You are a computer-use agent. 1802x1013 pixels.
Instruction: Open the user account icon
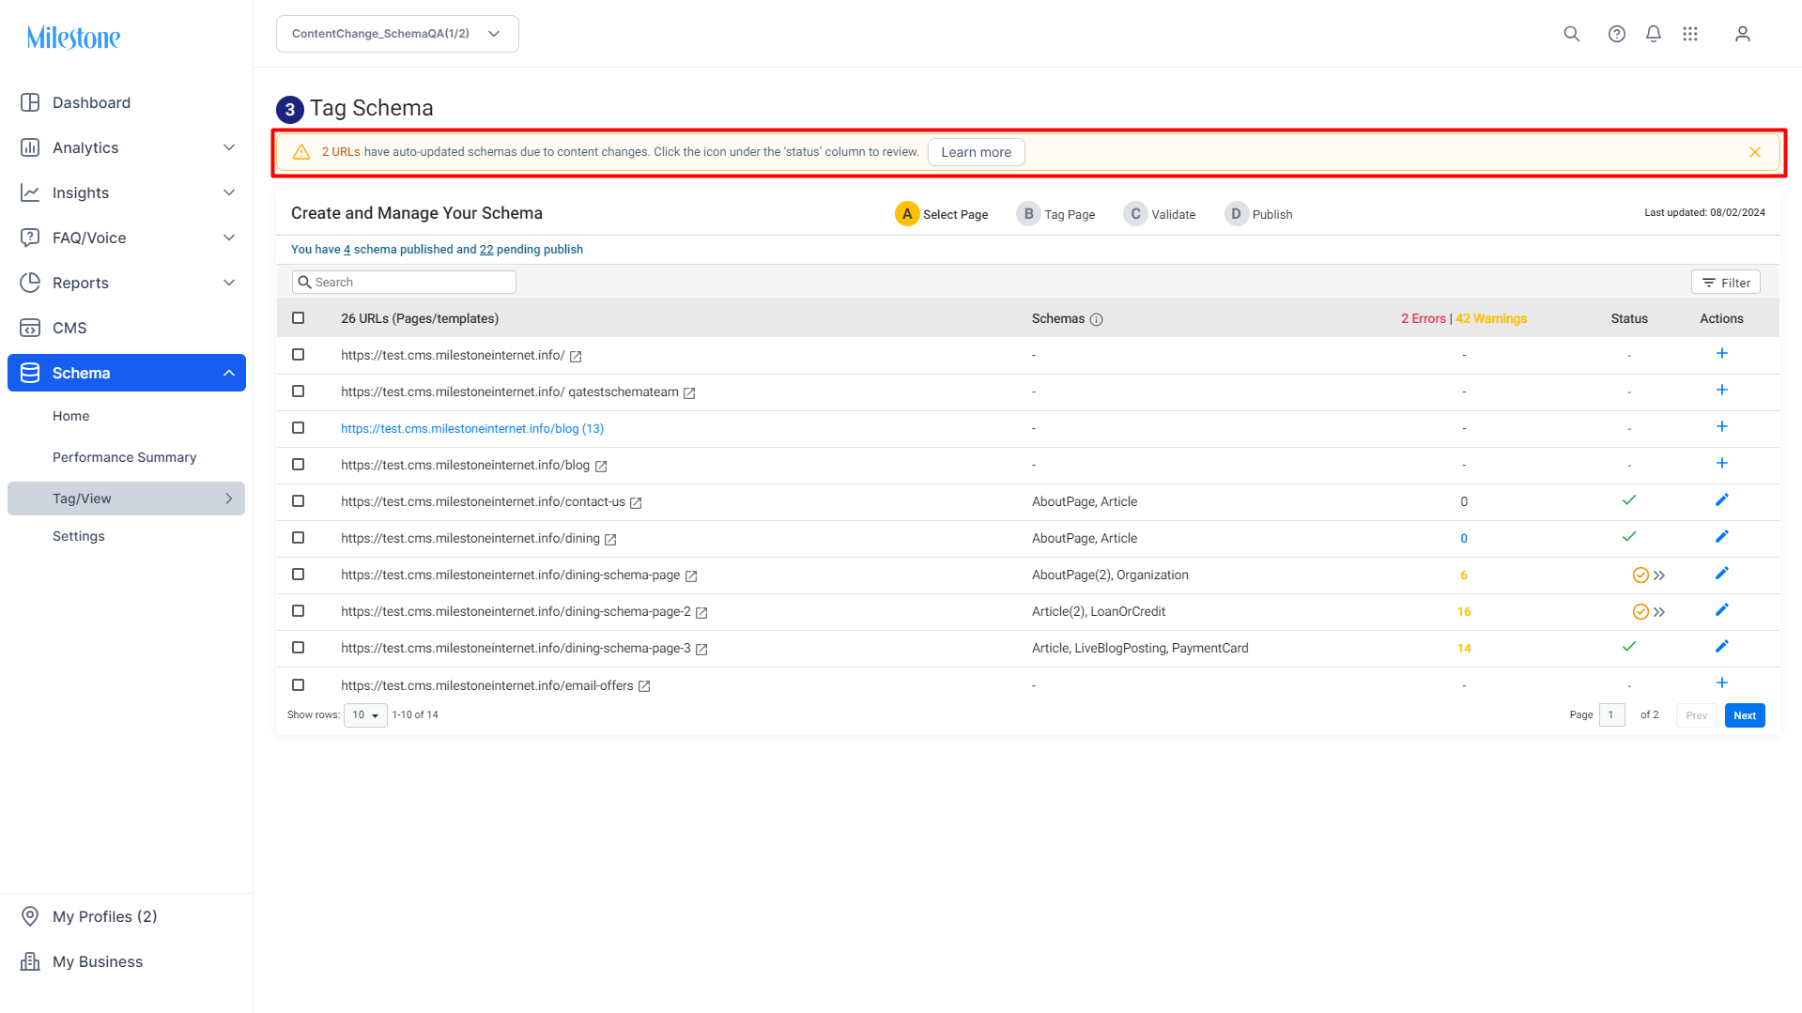tap(1742, 34)
